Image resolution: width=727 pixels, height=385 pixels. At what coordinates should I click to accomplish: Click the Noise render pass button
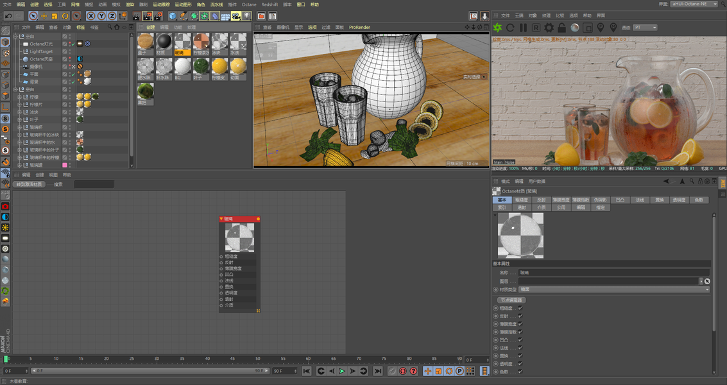(509, 162)
